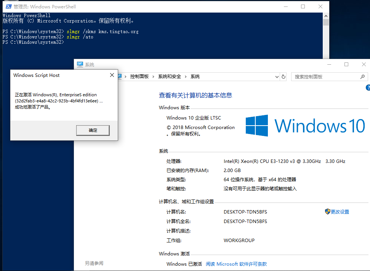This screenshot has width=370, height=271.
Task: Close the 系统 window
Action: [364, 64]
